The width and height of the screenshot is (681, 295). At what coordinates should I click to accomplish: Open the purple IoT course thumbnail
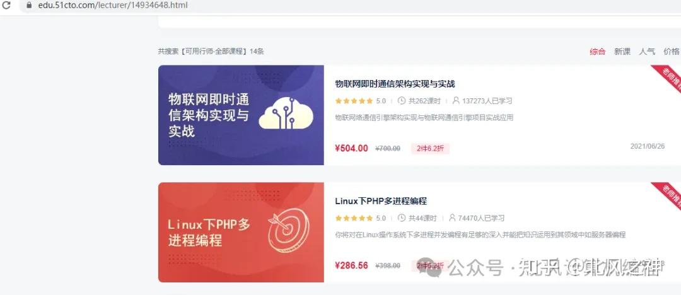pos(241,115)
